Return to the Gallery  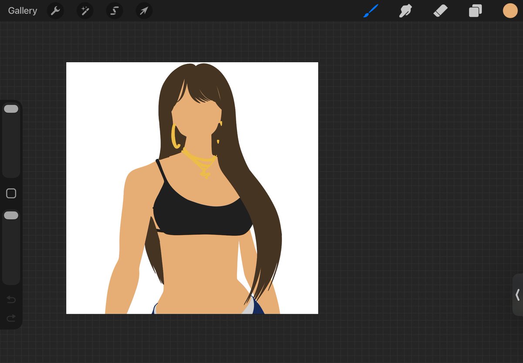coord(23,11)
